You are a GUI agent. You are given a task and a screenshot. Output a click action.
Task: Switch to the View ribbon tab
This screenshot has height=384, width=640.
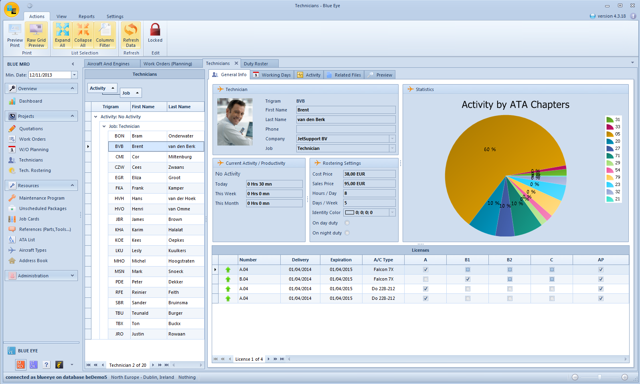coord(61,16)
